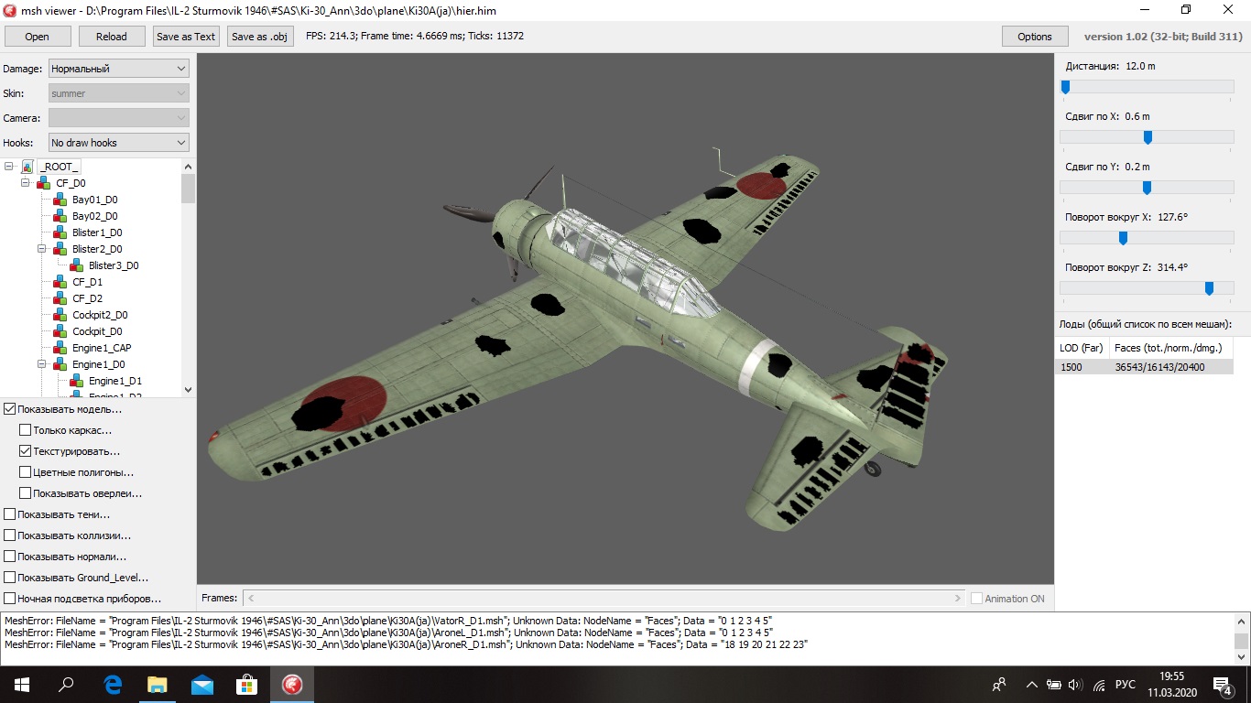
Task: Click the mesh icon beside Cockpit_D0
Action: coord(60,331)
